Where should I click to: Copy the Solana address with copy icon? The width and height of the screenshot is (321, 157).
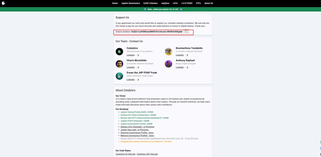click(x=186, y=31)
